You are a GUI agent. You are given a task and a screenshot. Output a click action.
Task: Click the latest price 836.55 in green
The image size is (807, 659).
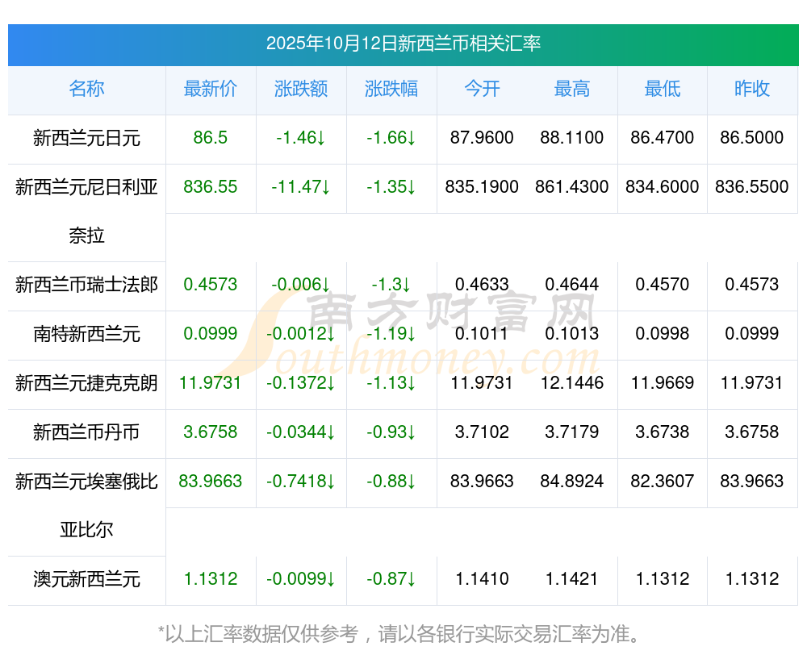tap(211, 187)
